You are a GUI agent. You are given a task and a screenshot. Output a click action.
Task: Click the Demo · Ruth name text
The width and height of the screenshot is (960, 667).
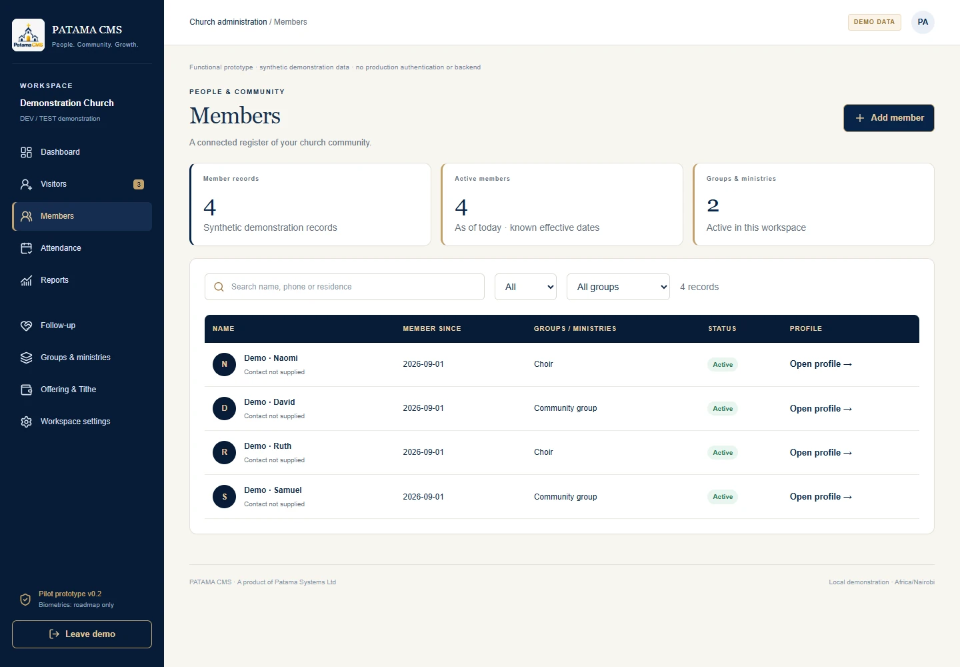point(267,446)
